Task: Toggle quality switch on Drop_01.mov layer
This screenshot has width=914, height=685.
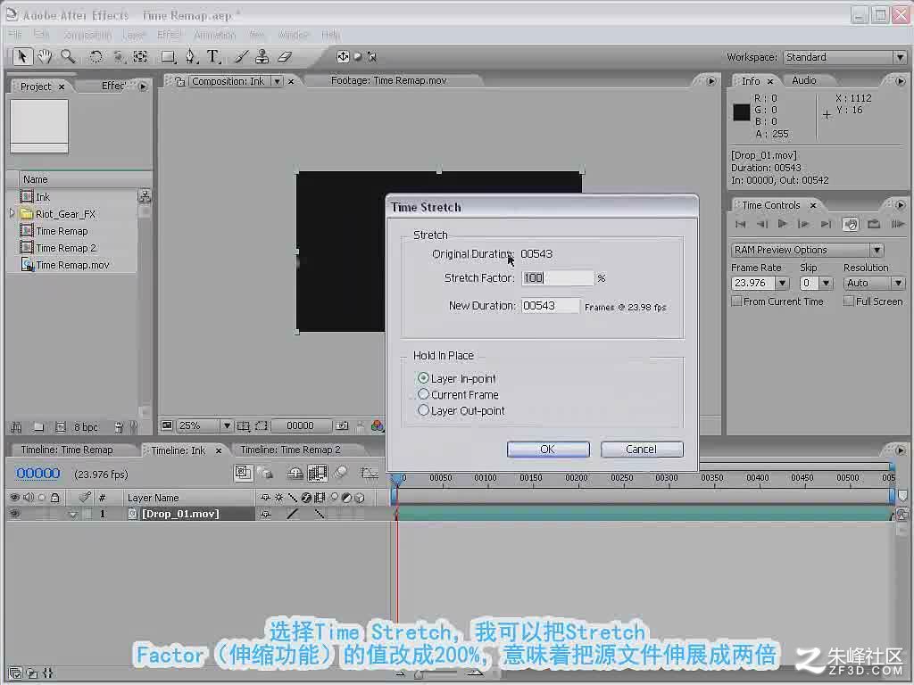Action: pos(293,514)
